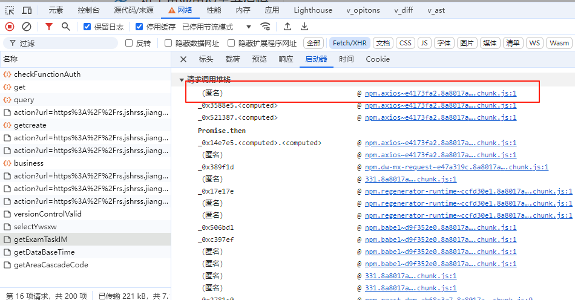The width and height of the screenshot is (575, 300).
Task: Open the npm.dw-mx-request chunk.js link
Action: click(x=456, y=167)
